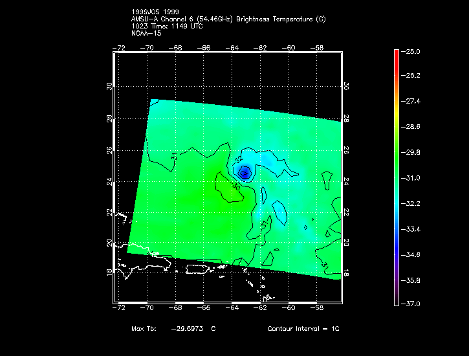Click the -72 longitude label on top axis
469x356 pixels.
tap(119, 47)
